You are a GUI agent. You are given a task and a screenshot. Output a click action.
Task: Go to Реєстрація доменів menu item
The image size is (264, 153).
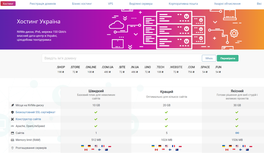(43, 4)
